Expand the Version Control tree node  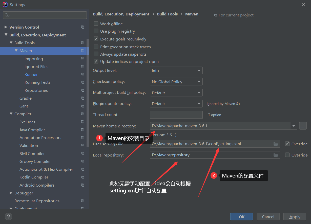6,27
